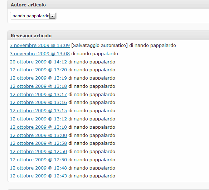Viewport: 209px width, 190px height.
Task: Click revision 12 ottobre 2009 @ 13:10
Action: [x=38, y=127]
